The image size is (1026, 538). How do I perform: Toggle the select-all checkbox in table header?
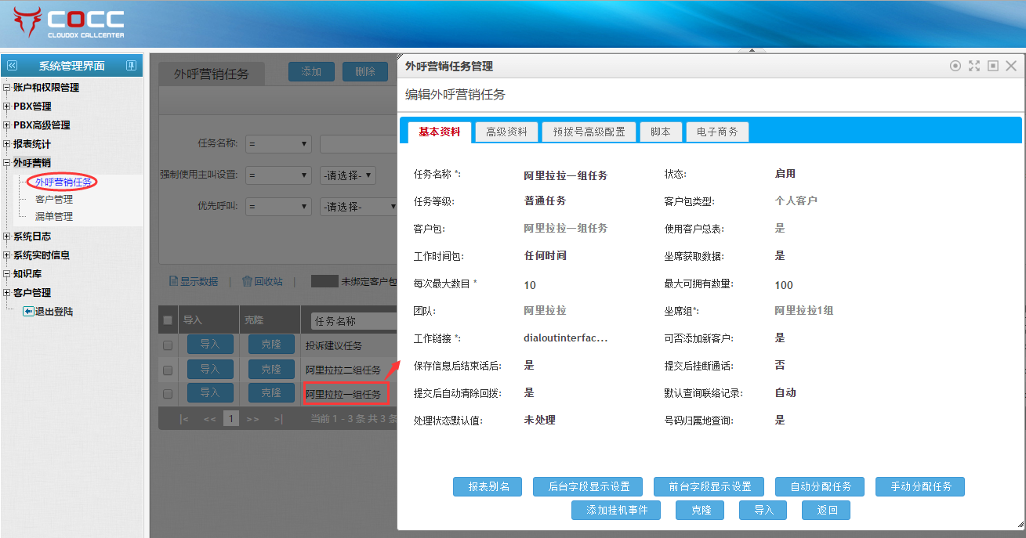click(168, 320)
